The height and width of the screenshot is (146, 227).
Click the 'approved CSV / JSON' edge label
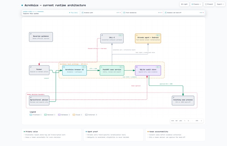pyautogui.click(x=166, y=84)
